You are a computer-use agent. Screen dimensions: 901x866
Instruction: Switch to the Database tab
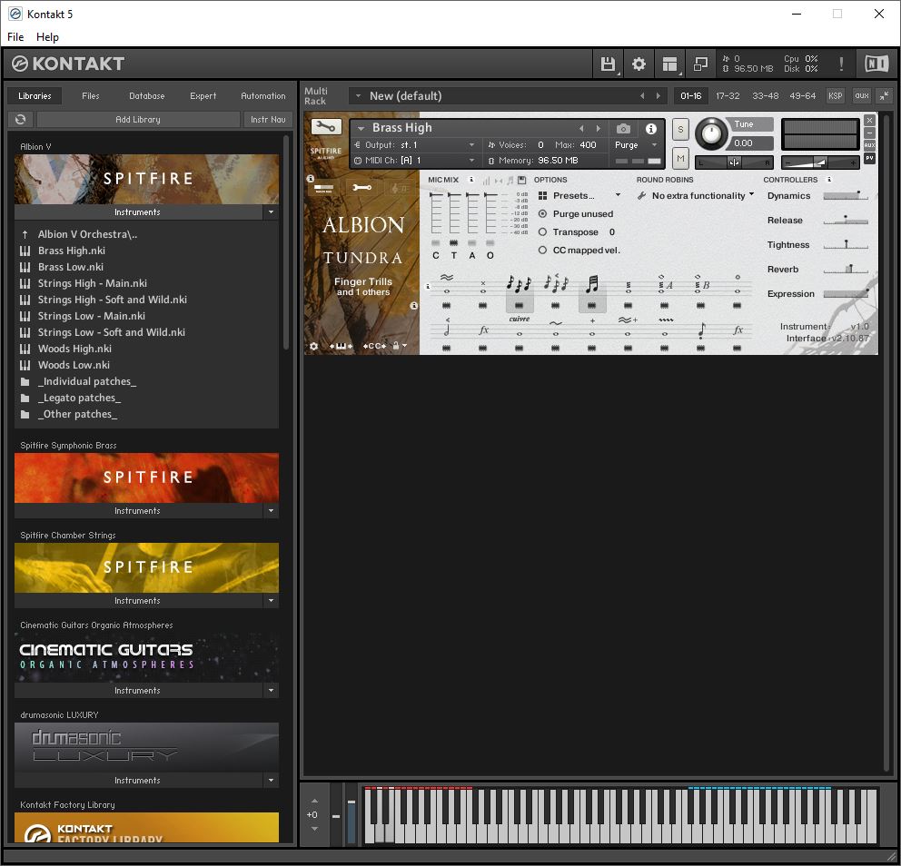tap(146, 96)
